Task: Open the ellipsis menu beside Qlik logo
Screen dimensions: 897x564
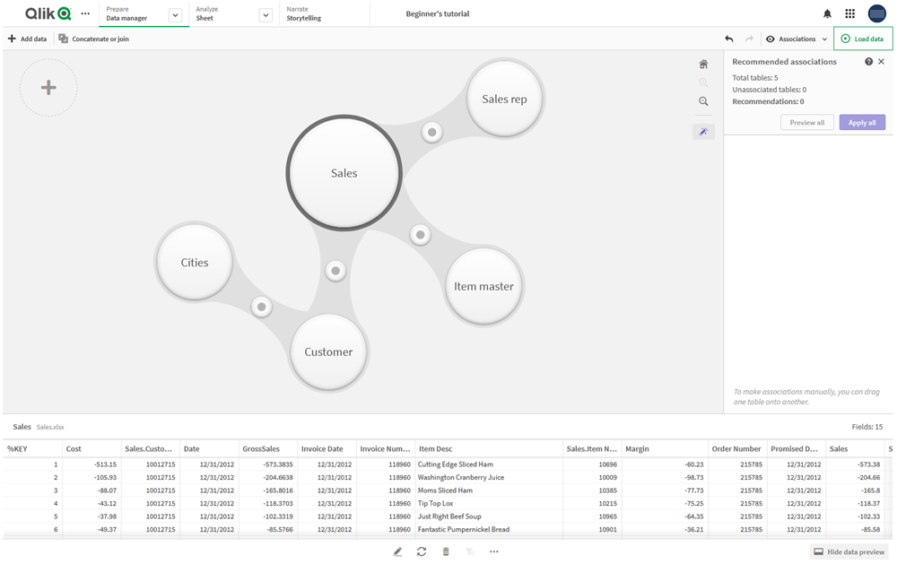Action: (85, 14)
